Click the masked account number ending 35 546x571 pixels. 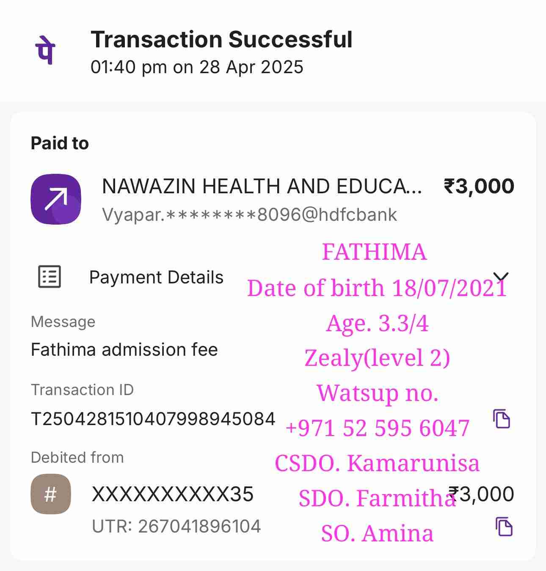(x=172, y=494)
